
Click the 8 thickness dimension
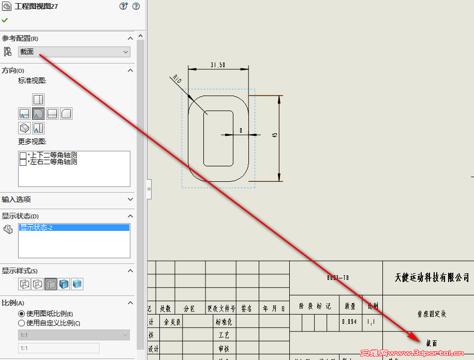click(241, 130)
